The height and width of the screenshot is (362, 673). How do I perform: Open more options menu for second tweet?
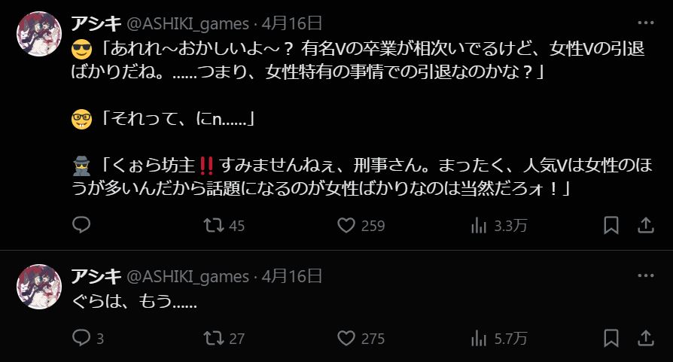(646, 275)
